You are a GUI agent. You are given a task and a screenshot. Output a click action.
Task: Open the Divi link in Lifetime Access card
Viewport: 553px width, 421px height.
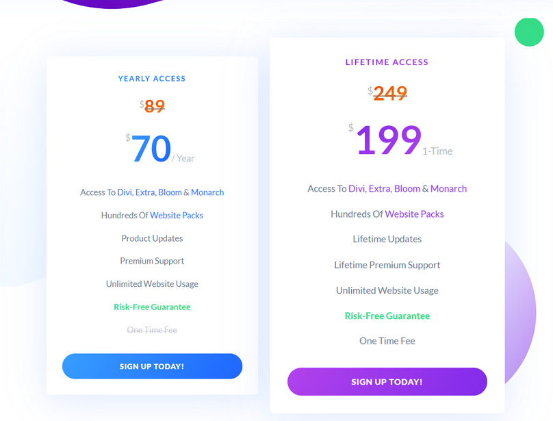point(357,188)
